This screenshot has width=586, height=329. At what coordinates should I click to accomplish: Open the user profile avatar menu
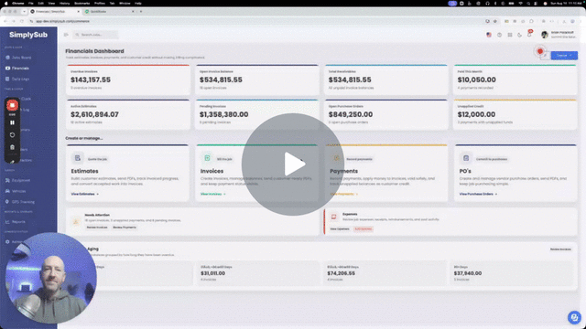545,35
